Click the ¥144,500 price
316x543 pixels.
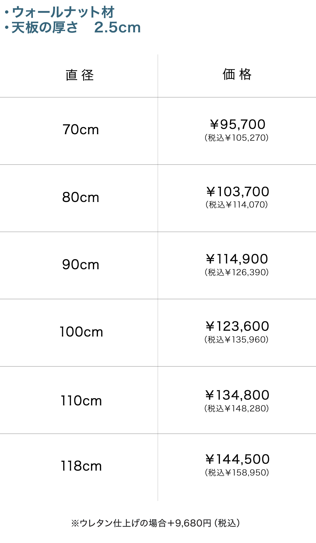click(237, 459)
